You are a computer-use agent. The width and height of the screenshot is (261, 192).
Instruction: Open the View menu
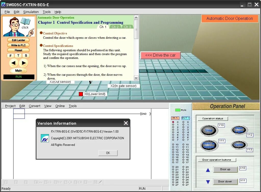coord(48,106)
